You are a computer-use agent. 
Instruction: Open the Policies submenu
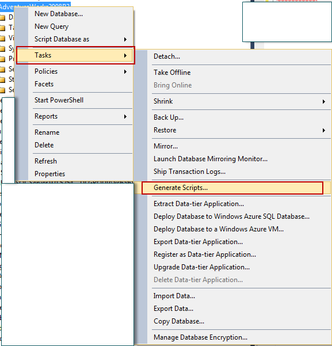click(x=46, y=71)
